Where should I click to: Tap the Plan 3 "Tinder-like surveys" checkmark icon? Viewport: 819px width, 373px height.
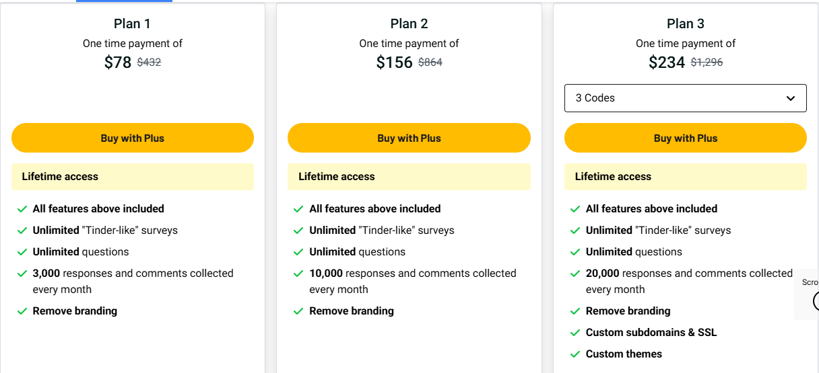coord(575,231)
